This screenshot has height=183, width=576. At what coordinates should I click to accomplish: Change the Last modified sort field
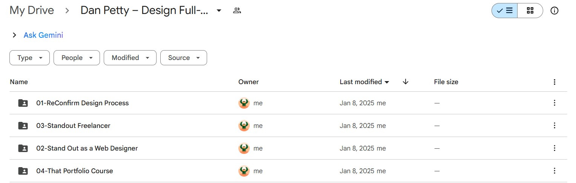click(364, 82)
